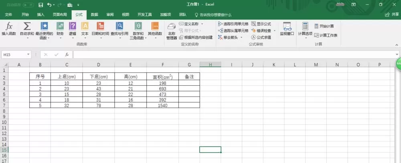Screen dimensions: 401x163
Task: Click Calculate Sheet (计算工作表)
Action: [326, 35]
